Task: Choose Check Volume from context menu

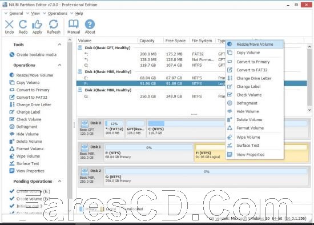Action: [255, 95]
